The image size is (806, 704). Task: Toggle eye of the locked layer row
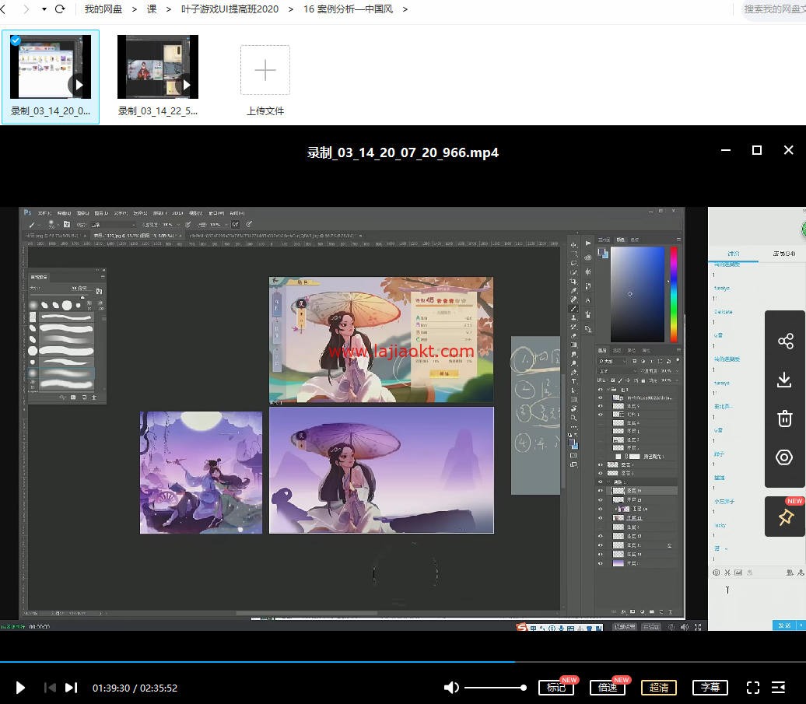pyautogui.click(x=601, y=545)
